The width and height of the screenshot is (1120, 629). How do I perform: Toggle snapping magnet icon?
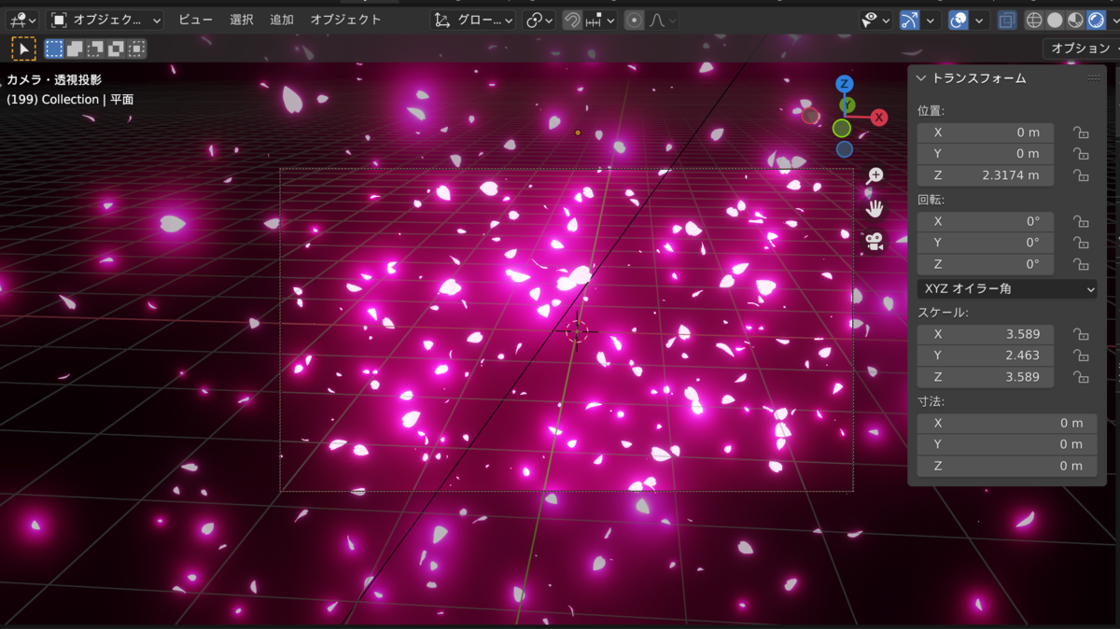coord(572,20)
